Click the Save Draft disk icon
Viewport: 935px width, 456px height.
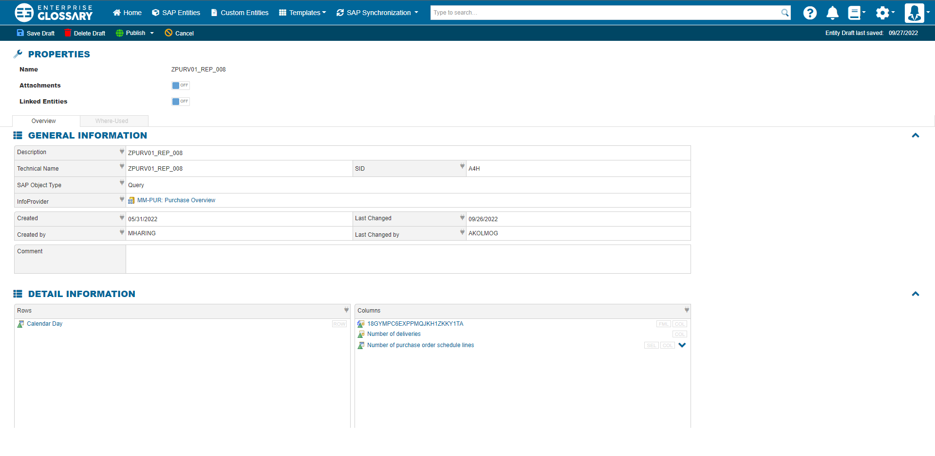20,33
